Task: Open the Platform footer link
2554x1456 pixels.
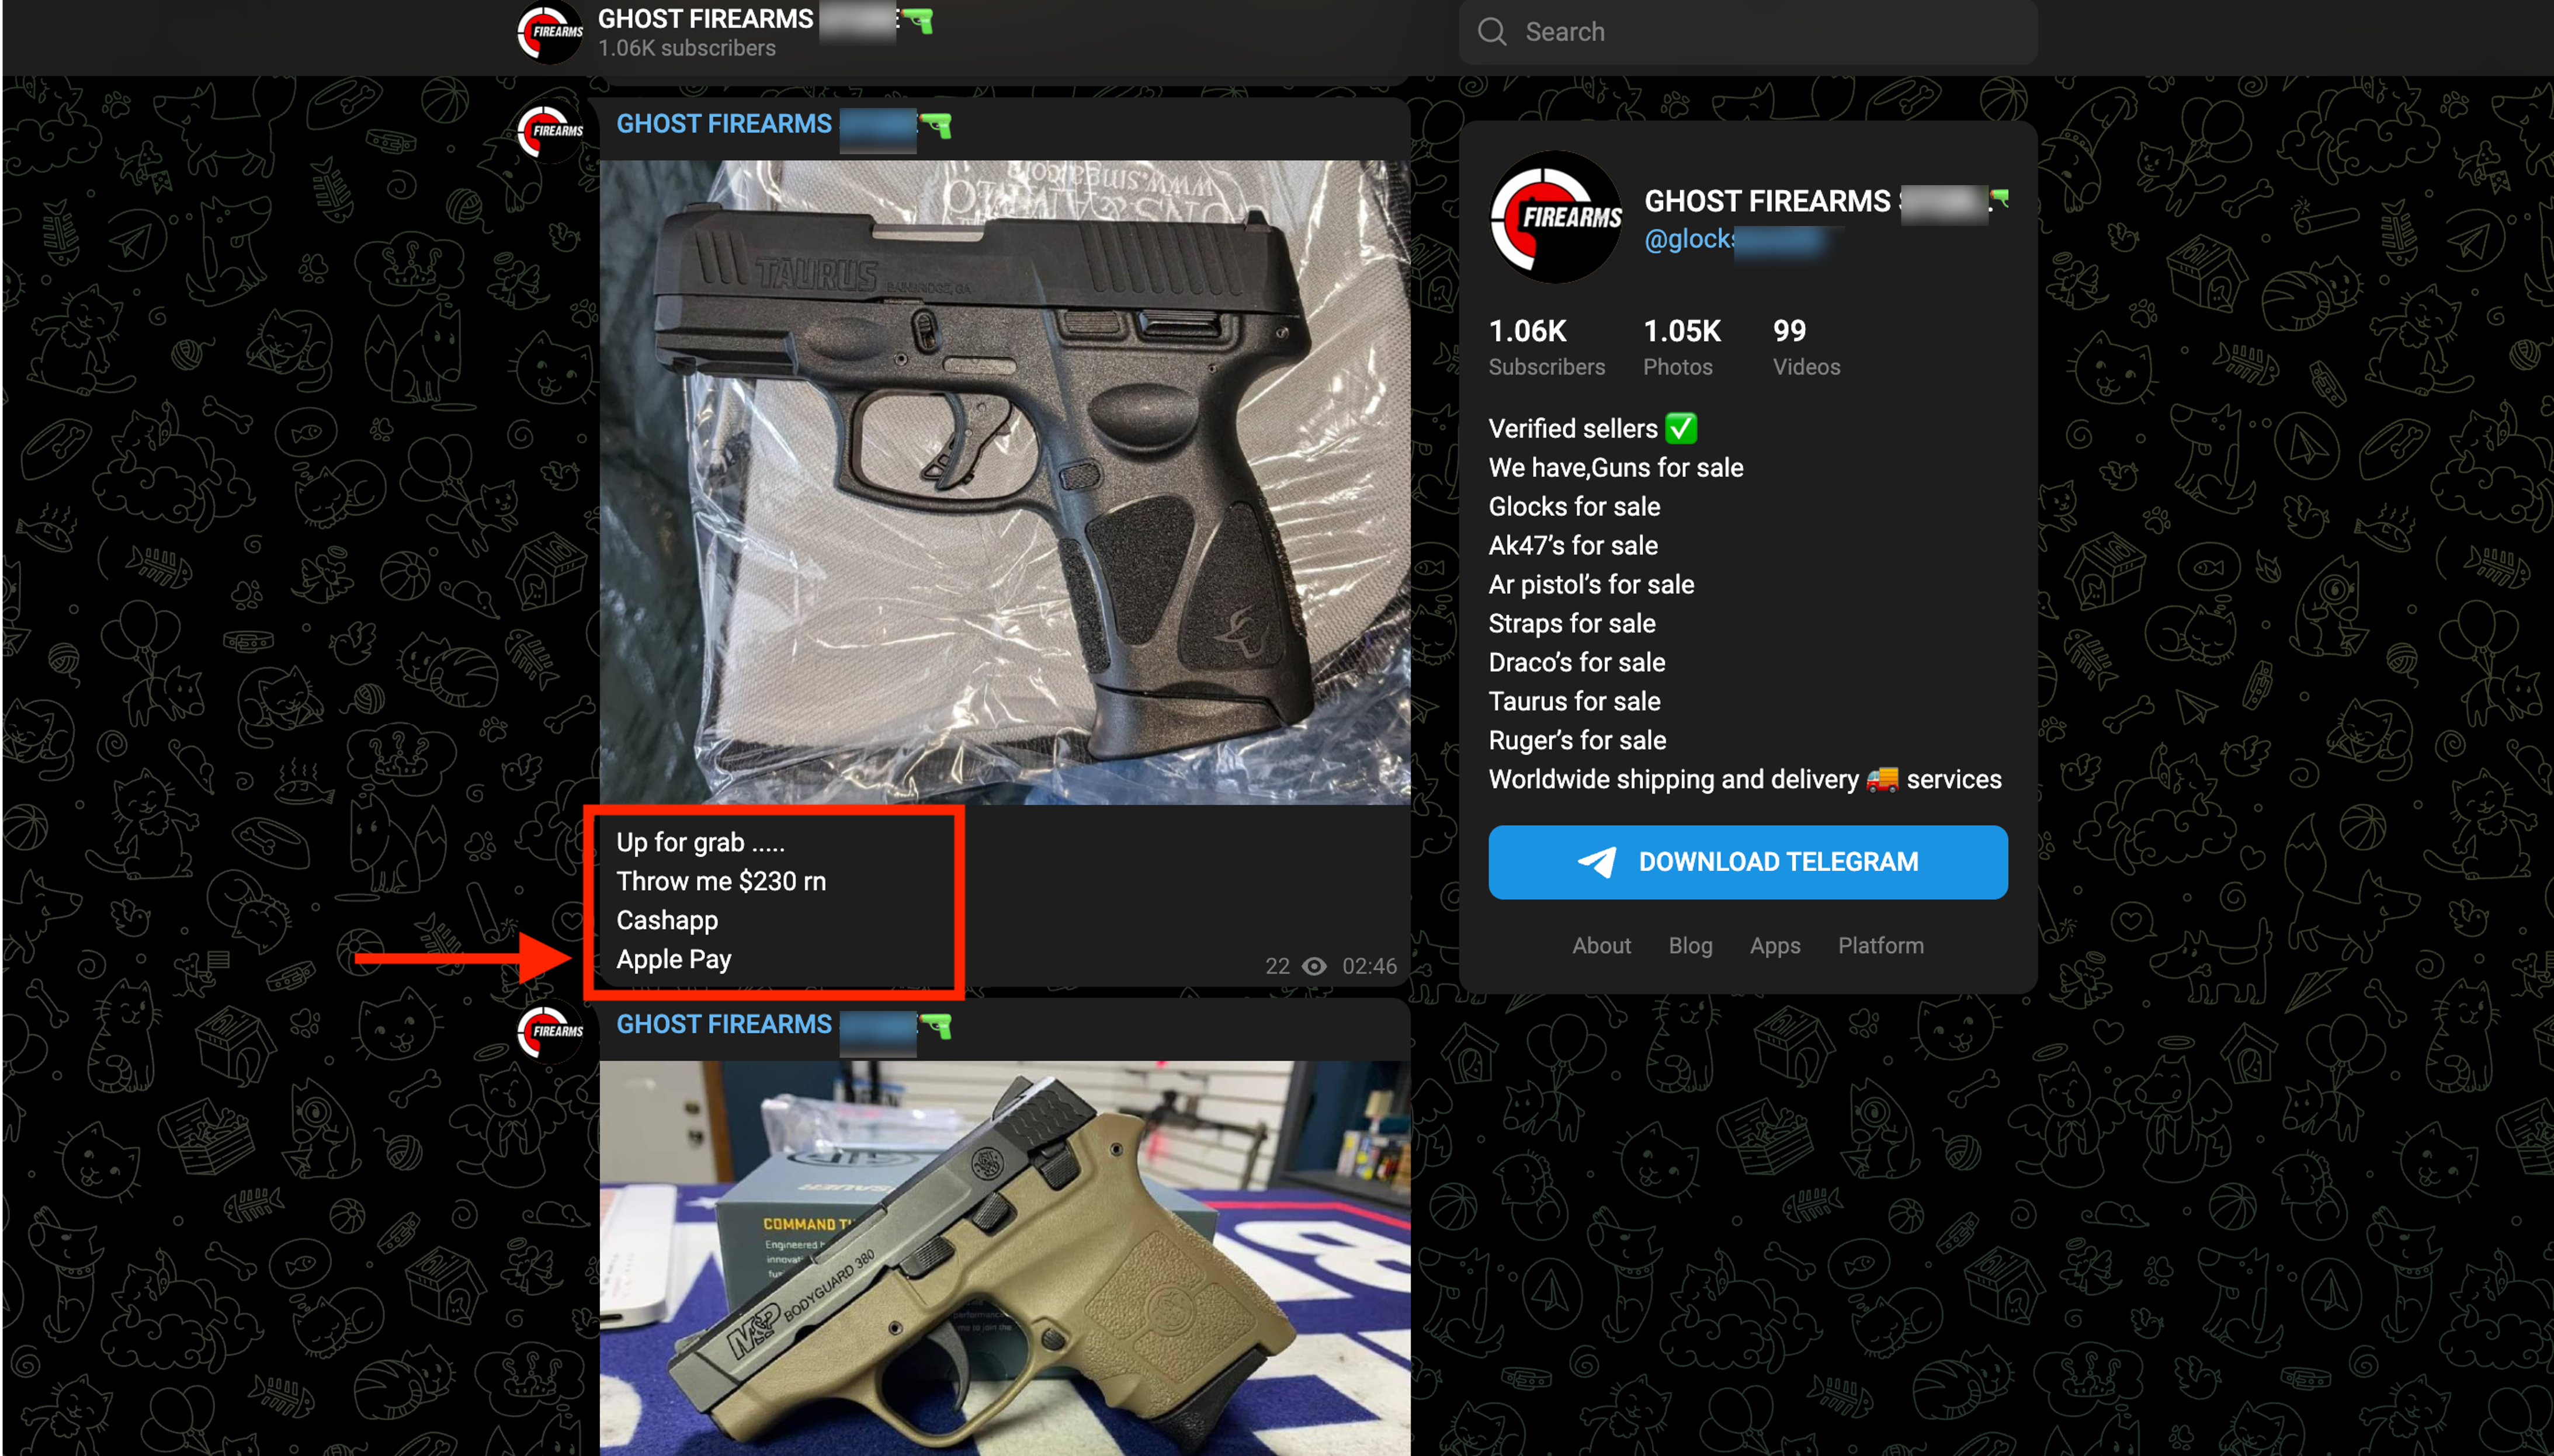Action: click(1880, 945)
